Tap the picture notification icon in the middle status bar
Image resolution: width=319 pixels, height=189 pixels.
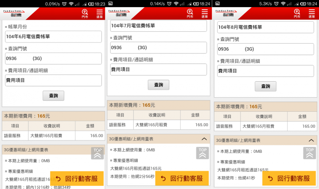110,4
